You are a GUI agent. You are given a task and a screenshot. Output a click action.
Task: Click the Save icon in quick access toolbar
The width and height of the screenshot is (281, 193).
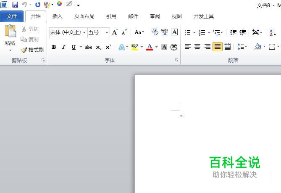[15, 5]
